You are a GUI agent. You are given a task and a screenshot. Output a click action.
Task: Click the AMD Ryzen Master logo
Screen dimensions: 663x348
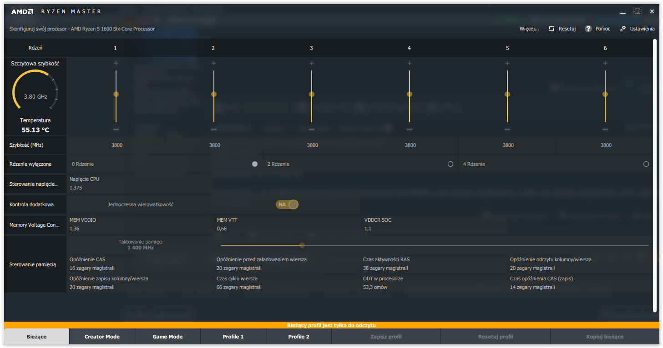point(56,11)
